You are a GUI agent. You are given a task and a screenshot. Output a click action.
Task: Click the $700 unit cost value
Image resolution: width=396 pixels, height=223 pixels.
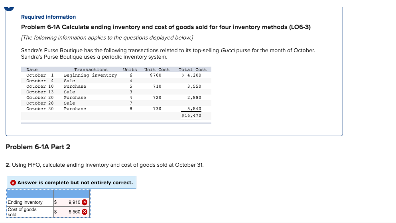[156, 75]
